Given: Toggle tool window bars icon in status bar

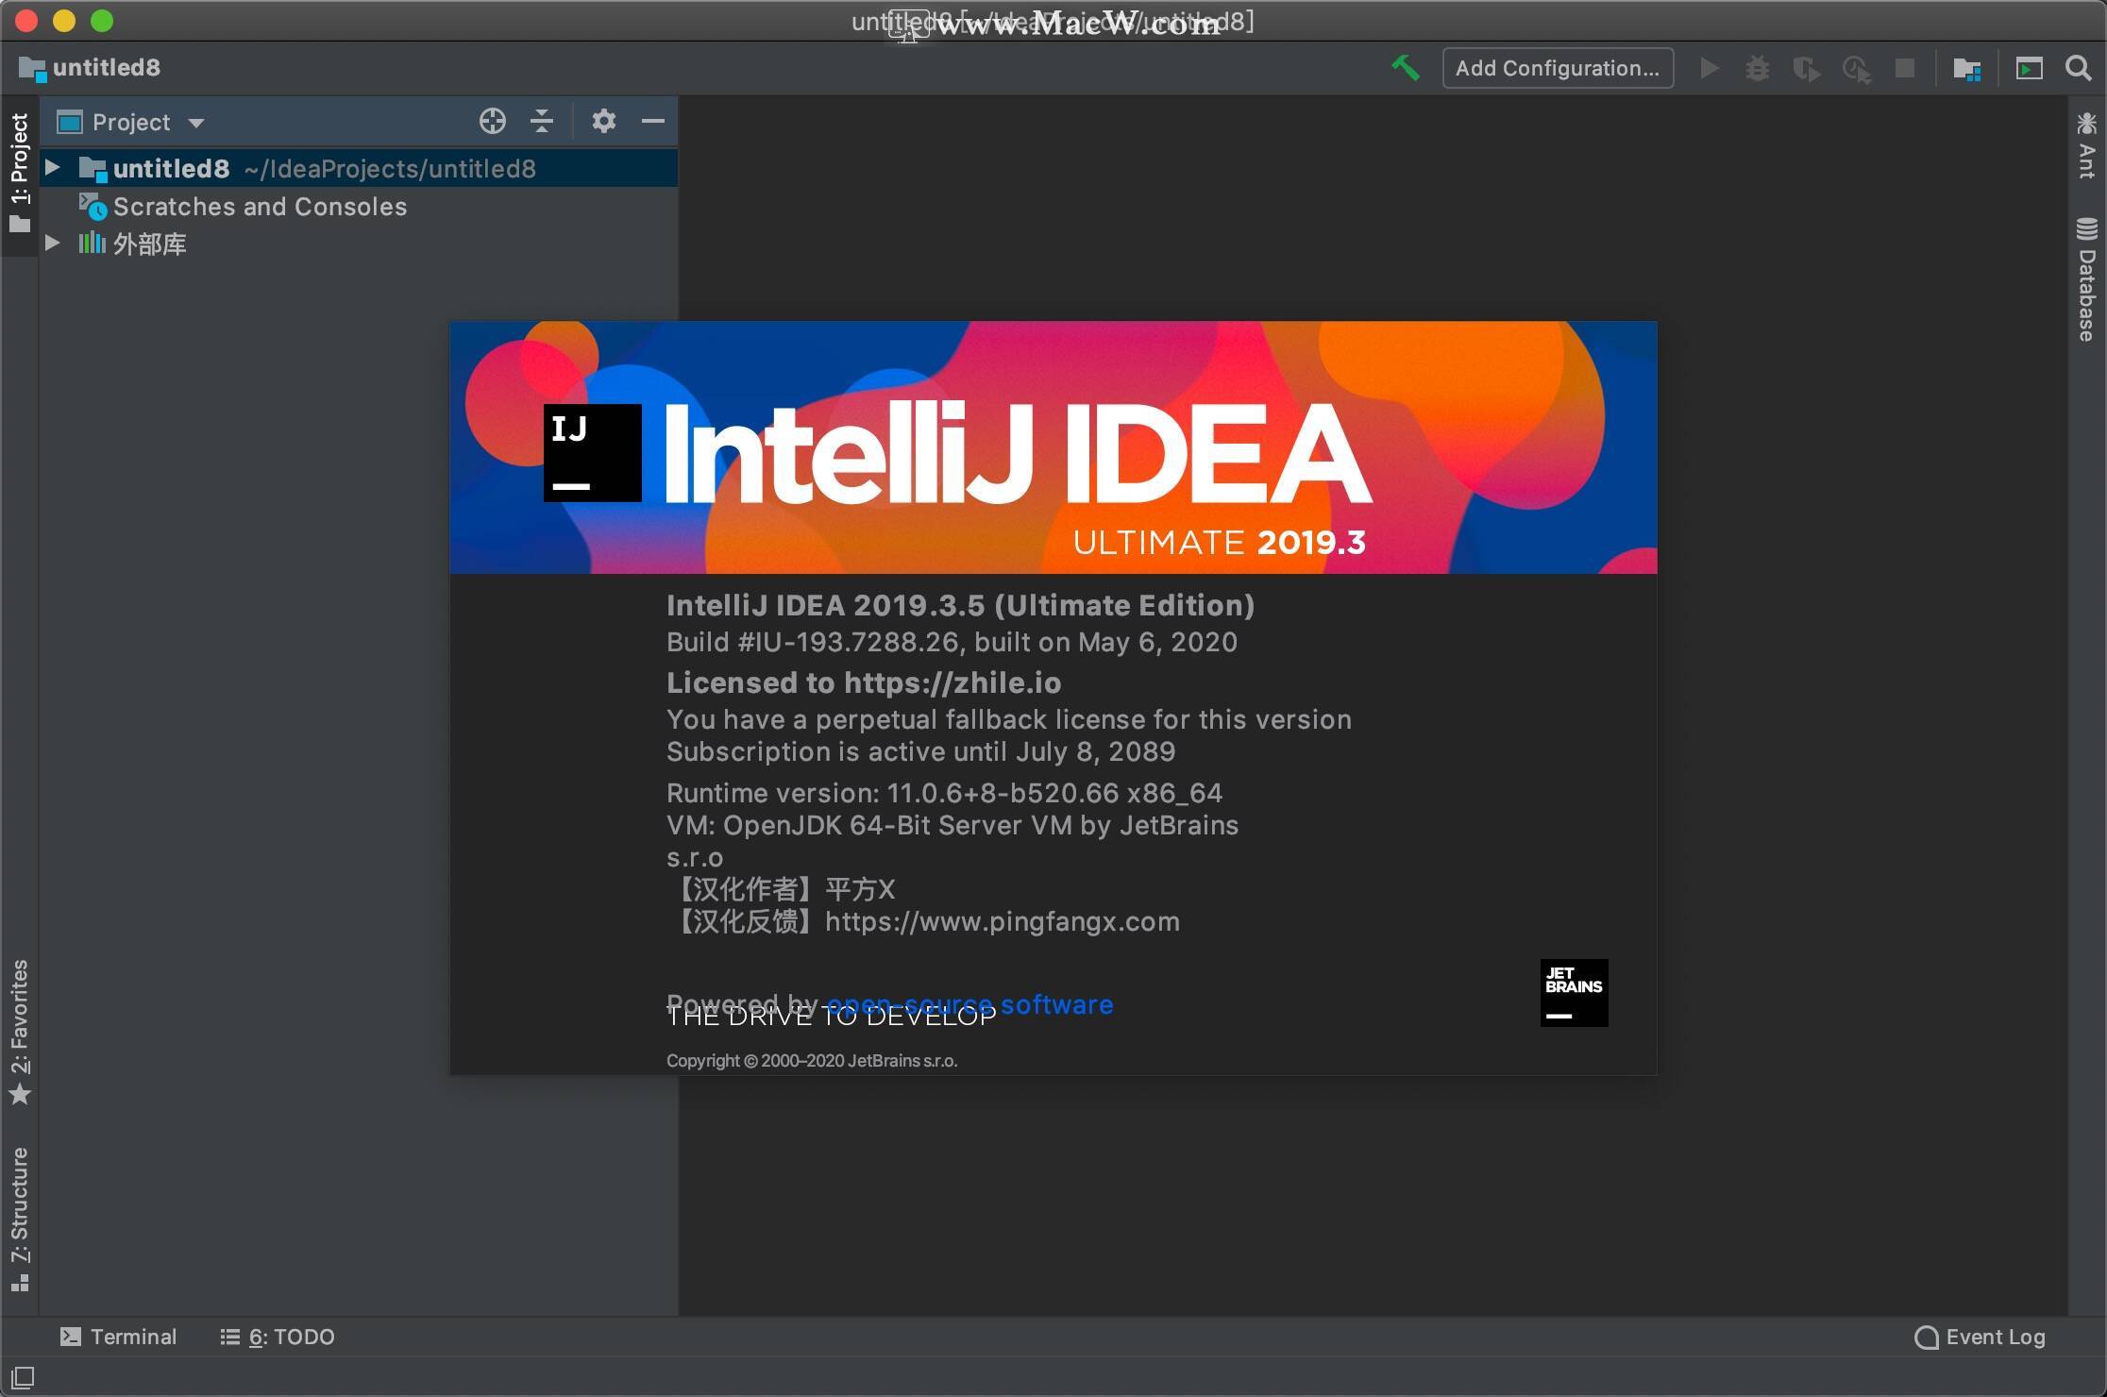Looking at the screenshot, I should coord(22,1377).
